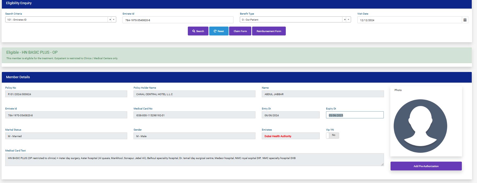Expand the Search Criteria dropdown arrow
The width and height of the screenshot is (477, 183).
(114, 20)
